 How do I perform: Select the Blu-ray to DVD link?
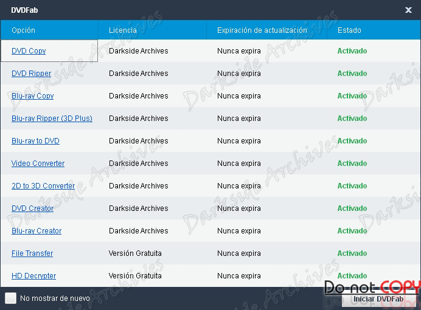tap(35, 141)
